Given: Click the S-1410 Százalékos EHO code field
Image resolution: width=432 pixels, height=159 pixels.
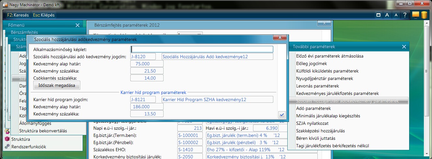Looking at the screenshot, I should pyautogui.click(x=190, y=150).
